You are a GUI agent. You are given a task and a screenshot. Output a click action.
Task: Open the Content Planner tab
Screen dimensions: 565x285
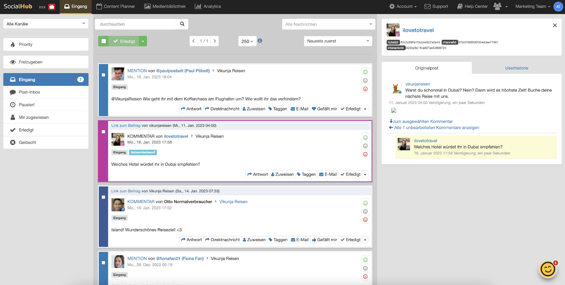115,6
